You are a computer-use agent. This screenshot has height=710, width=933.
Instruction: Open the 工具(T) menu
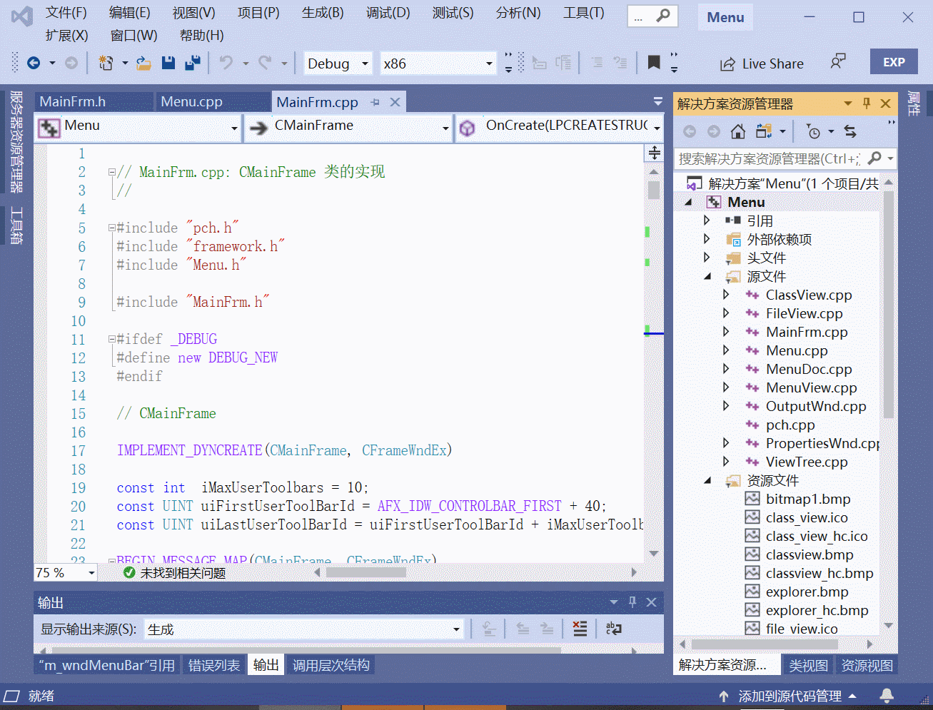[583, 13]
